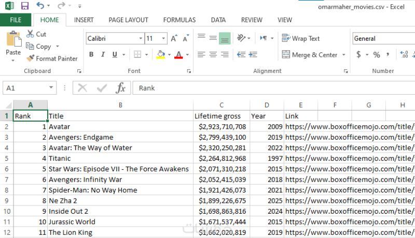415x238 pixels.
Task: Click the text direction icon
Action: tap(264, 38)
